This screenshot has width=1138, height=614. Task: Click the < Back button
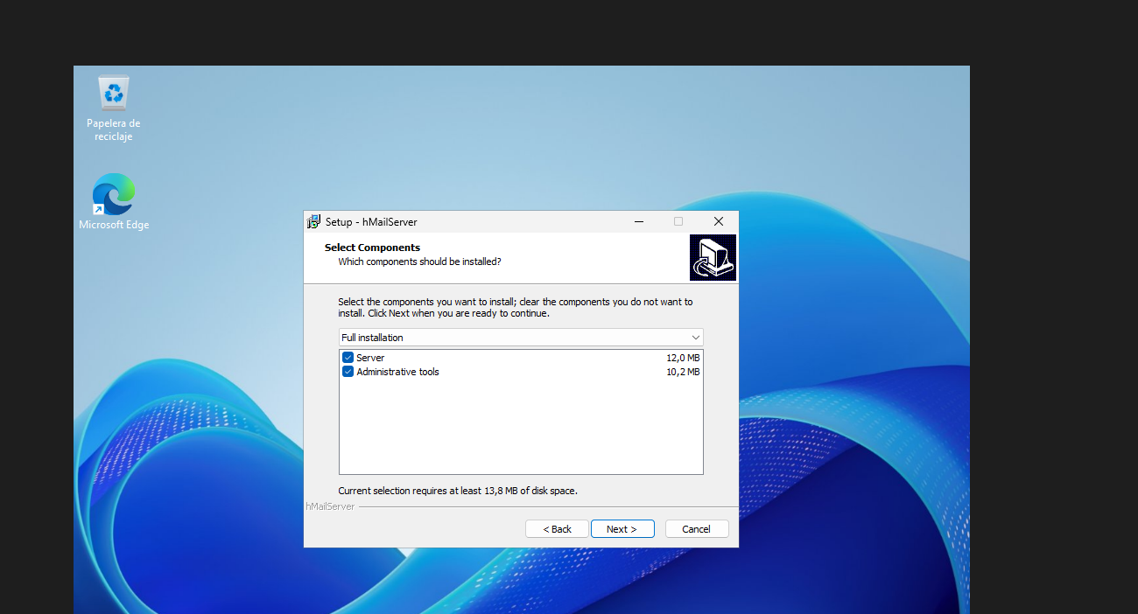[x=557, y=529]
